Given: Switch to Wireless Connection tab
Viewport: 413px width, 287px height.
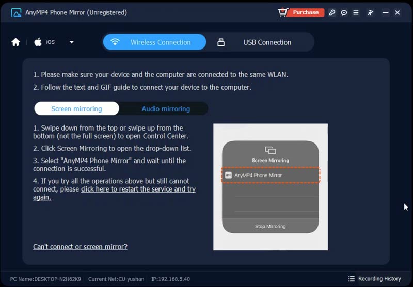Looking at the screenshot, I should pos(154,42).
